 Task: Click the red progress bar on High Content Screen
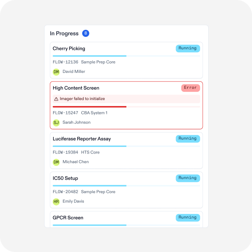90,107
